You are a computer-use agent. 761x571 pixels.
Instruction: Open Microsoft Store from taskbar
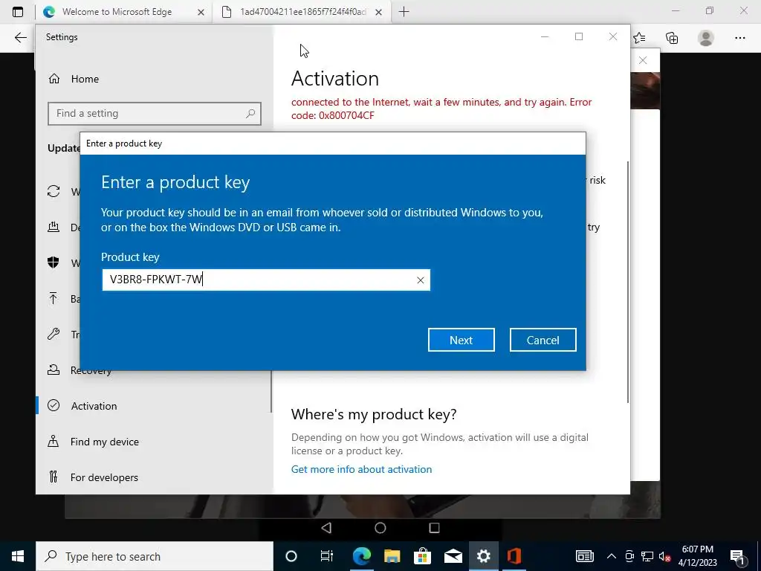click(423, 556)
